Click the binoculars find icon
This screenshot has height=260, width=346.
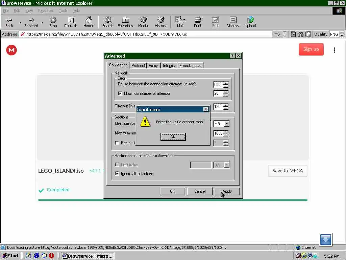point(300,34)
